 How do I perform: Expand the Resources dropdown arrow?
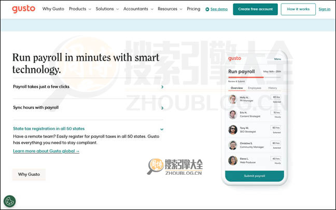coord(181,9)
